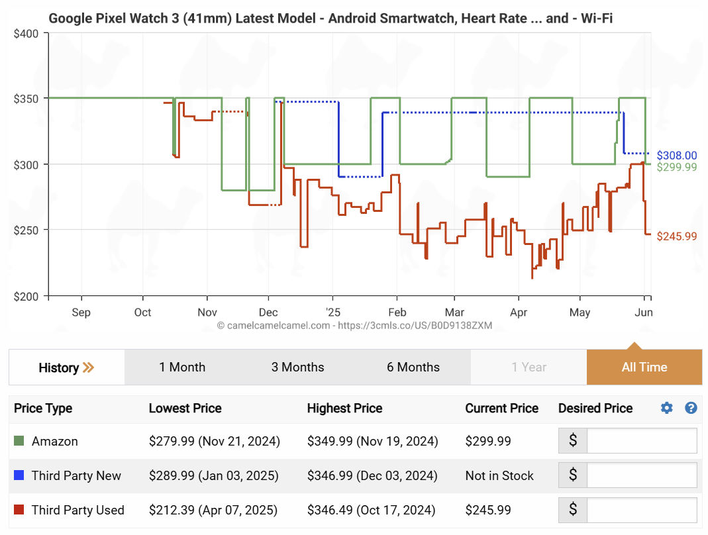Focus Third Party Used desired price input
The image size is (708, 535).
point(642,510)
